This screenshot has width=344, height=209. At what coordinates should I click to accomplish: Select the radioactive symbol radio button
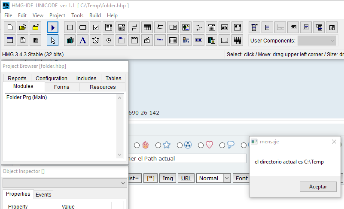click(x=180, y=145)
